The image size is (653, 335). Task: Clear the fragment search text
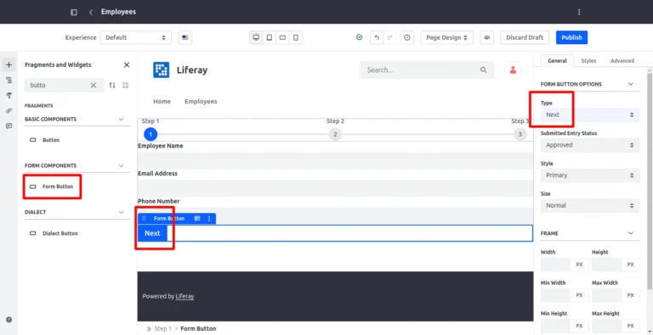pyautogui.click(x=94, y=85)
